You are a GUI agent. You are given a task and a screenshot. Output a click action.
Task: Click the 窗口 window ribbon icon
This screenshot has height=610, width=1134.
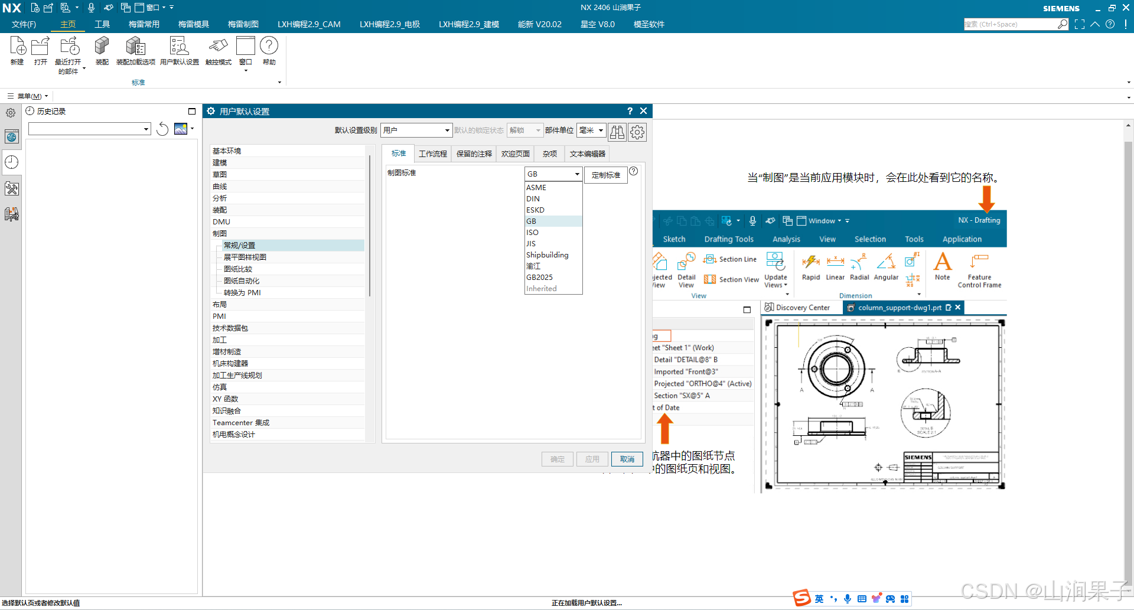point(245,46)
